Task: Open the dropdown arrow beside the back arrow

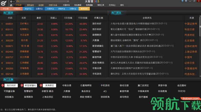Action: 14,2
